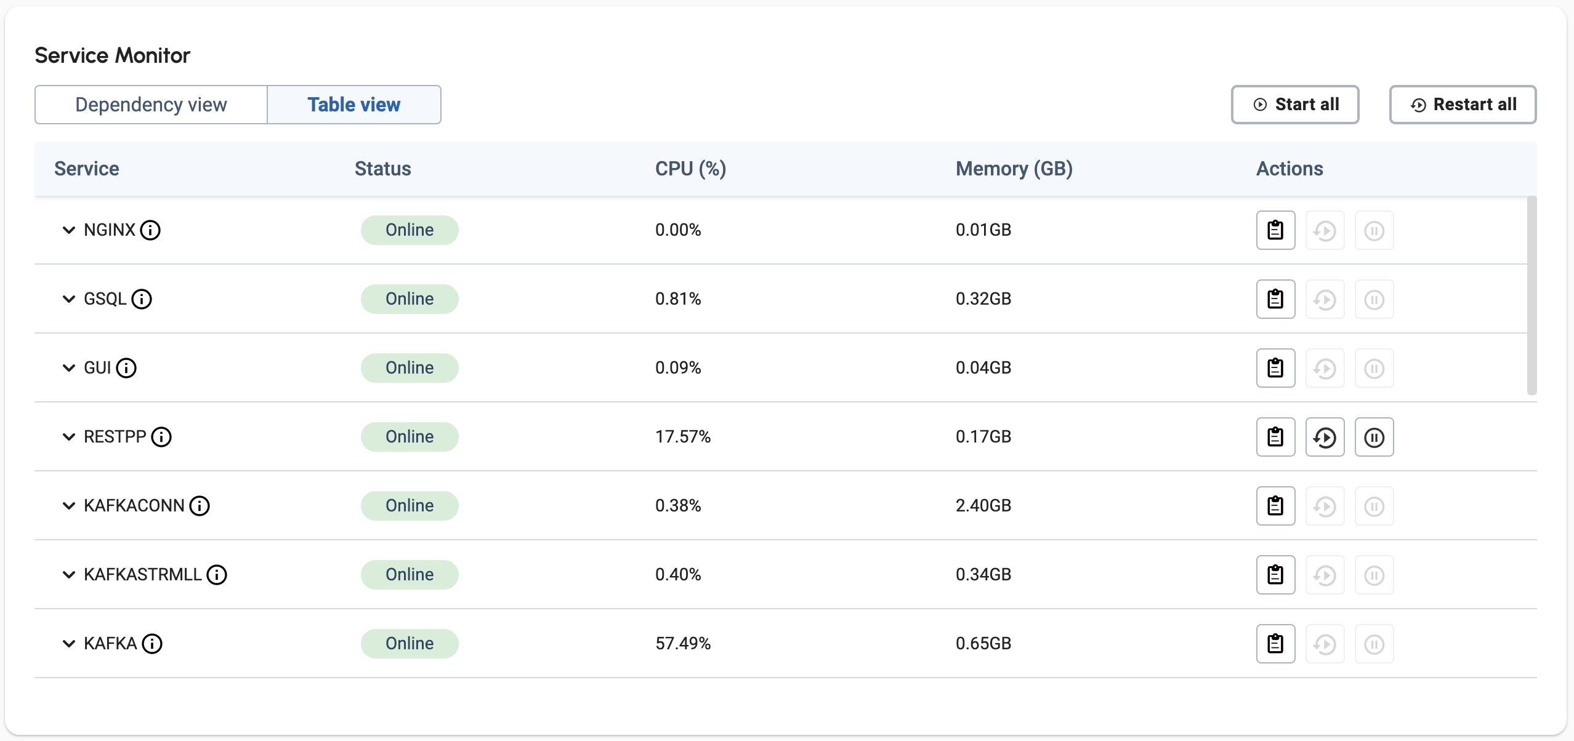Screen dimensions: 1574x741
Task: View logs for the KAFKACONN service
Action: click(1275, 505)
